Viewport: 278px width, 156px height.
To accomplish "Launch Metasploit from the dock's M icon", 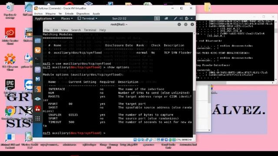I will pyautogui.click(x=38, y=79).
